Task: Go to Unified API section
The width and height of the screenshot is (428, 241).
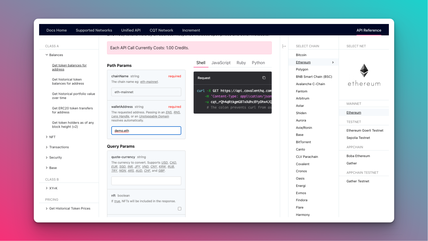Action: 131,30
